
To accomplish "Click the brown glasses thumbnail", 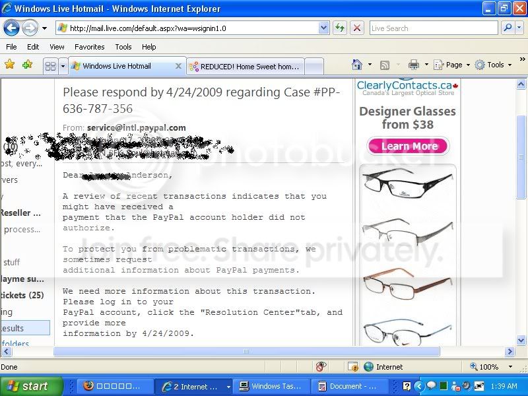I will click(x=407, y=284).
